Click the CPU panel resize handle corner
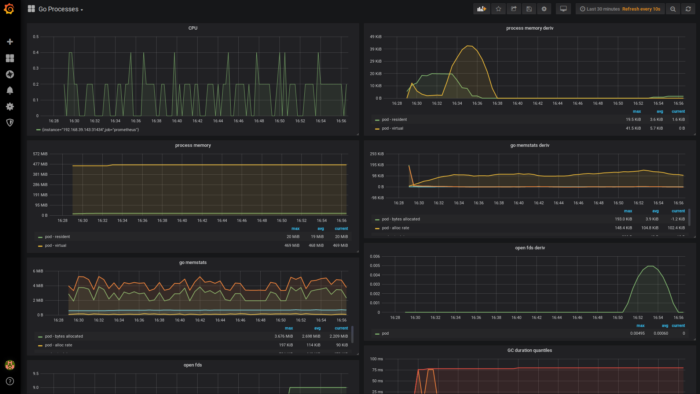The width and height of the screenshot is (700, 394). [358, 134]
